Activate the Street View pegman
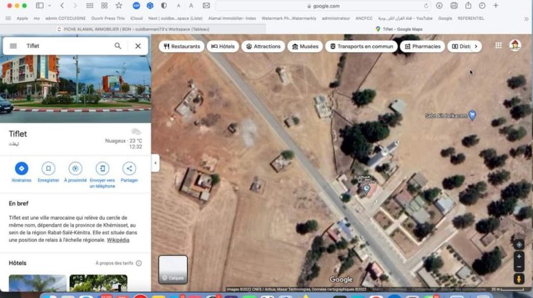Image resolution: width=533 pixels, height=298 pixels. pyautogui.click(x=519, y=279)
